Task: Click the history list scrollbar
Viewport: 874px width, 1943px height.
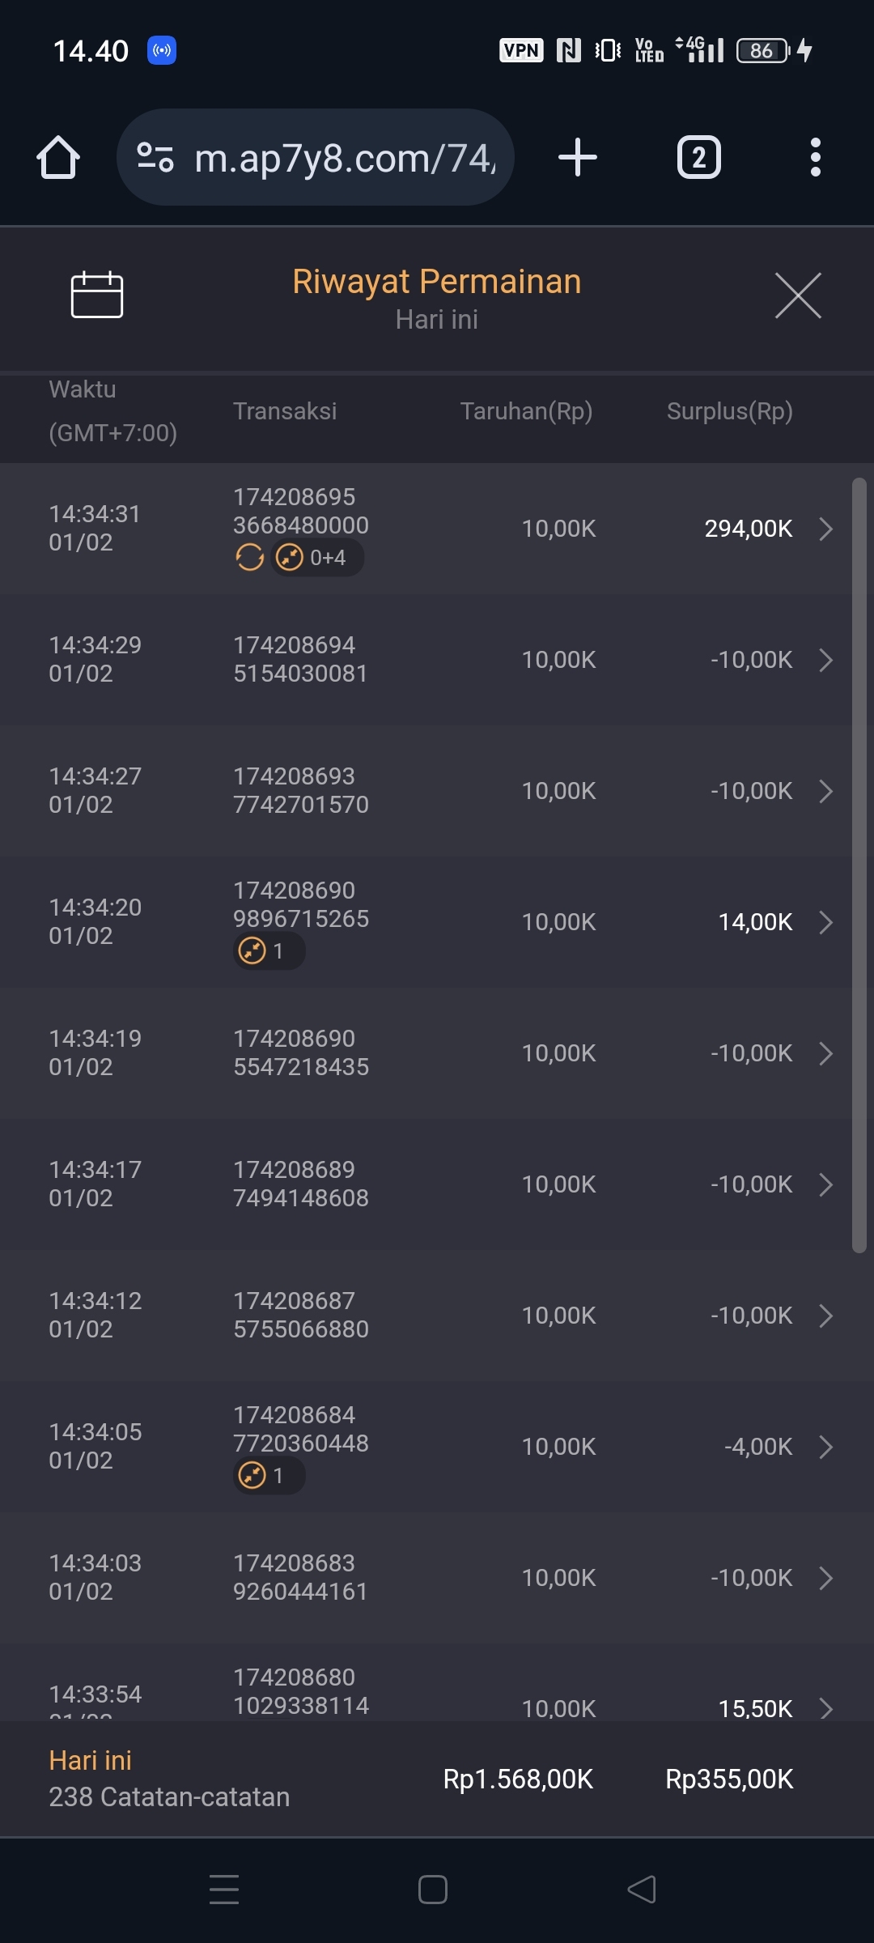Action: pyautogui.click(x=859, y=866)
